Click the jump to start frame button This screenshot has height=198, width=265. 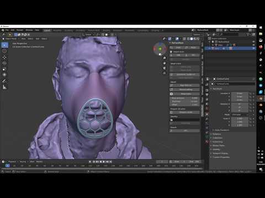tap(94, 162)
